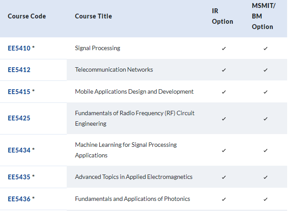
Task: Open the EE5425 course link
Action: [x=19, y=118]
